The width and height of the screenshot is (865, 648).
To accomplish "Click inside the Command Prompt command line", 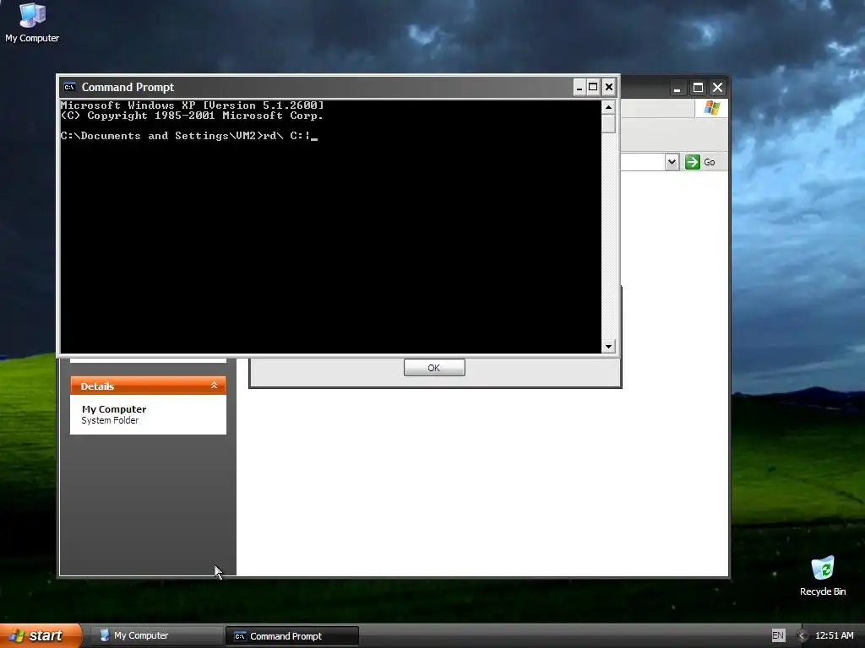I will click(x=189, y=136).
